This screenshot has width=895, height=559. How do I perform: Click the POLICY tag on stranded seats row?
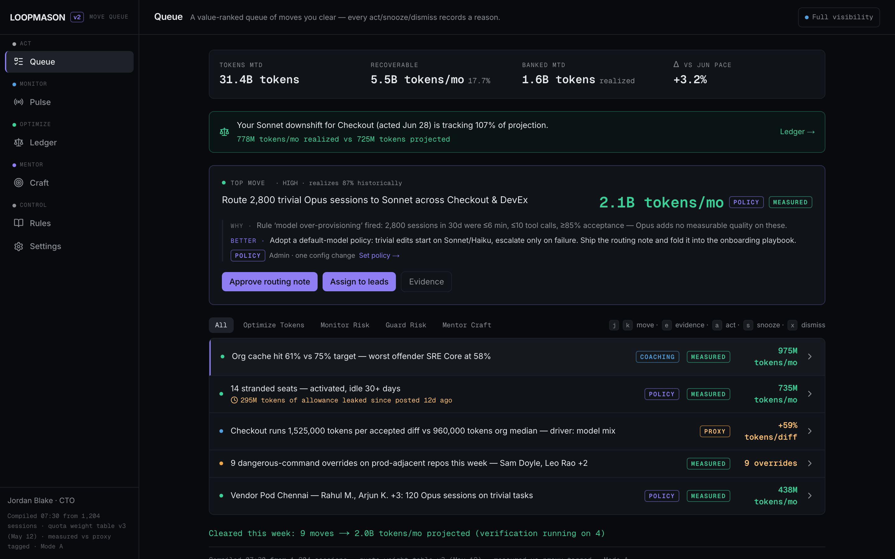(662, 394)
